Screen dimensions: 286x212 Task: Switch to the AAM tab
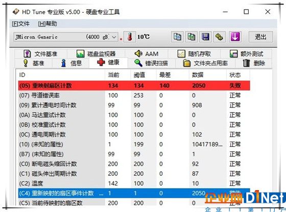click(146, 54)
